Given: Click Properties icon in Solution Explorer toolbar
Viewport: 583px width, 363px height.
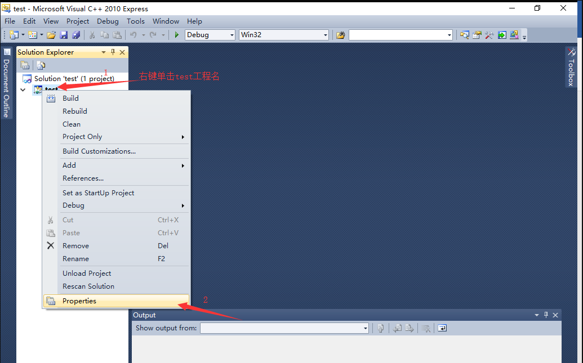Looking at the screenshot, I should coord(25,65).
